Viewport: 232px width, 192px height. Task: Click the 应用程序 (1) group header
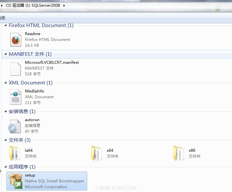click(22, 167)
